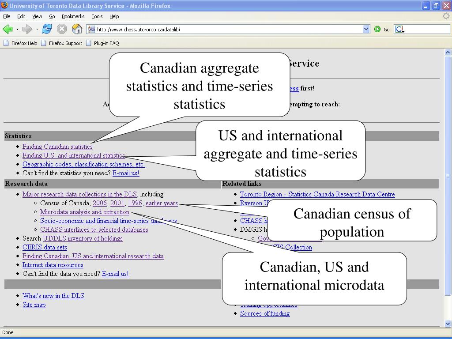Open the Firefox Support bookmark
Viewport: 452px width, 339px height.
click(x=62, y=43)
